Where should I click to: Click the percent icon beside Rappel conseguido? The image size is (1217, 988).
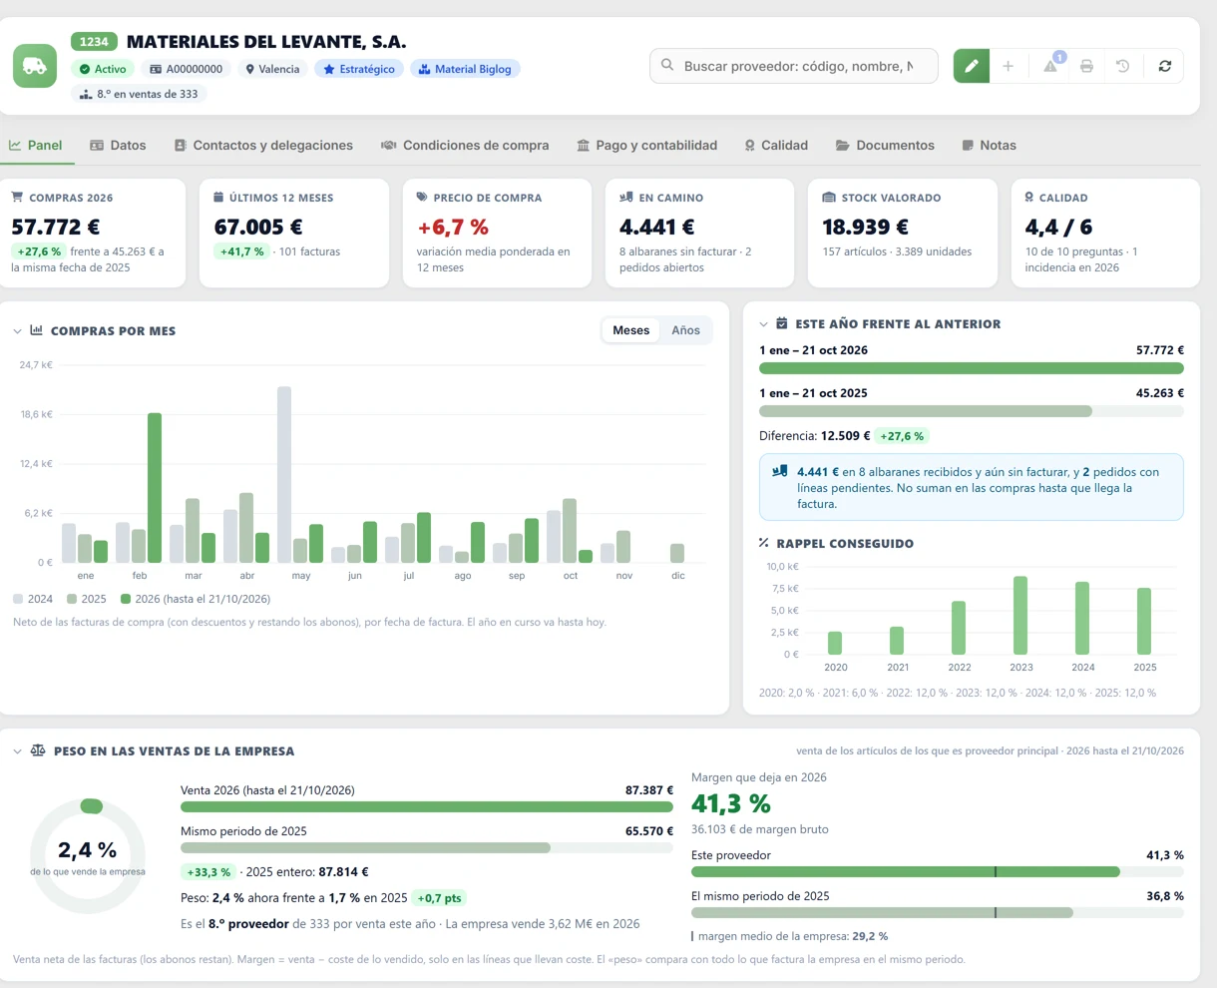tap(764, 543)
